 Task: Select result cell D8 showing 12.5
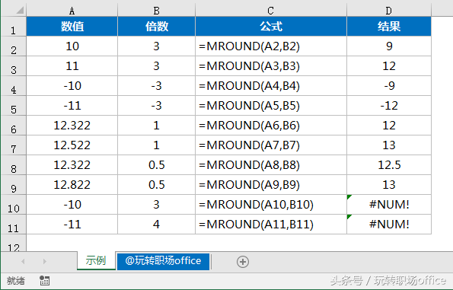[389, 165]
